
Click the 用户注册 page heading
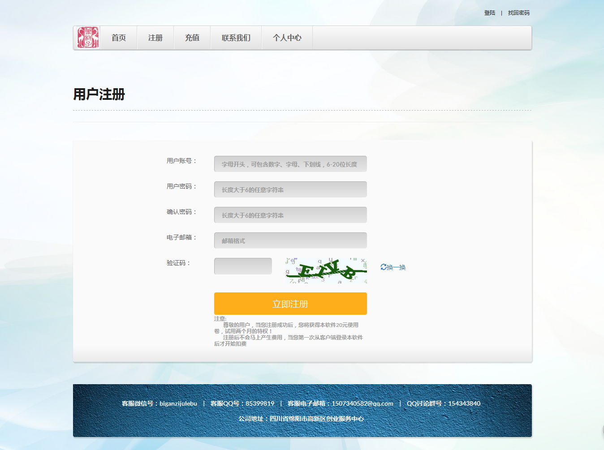(x=99, y=94)
